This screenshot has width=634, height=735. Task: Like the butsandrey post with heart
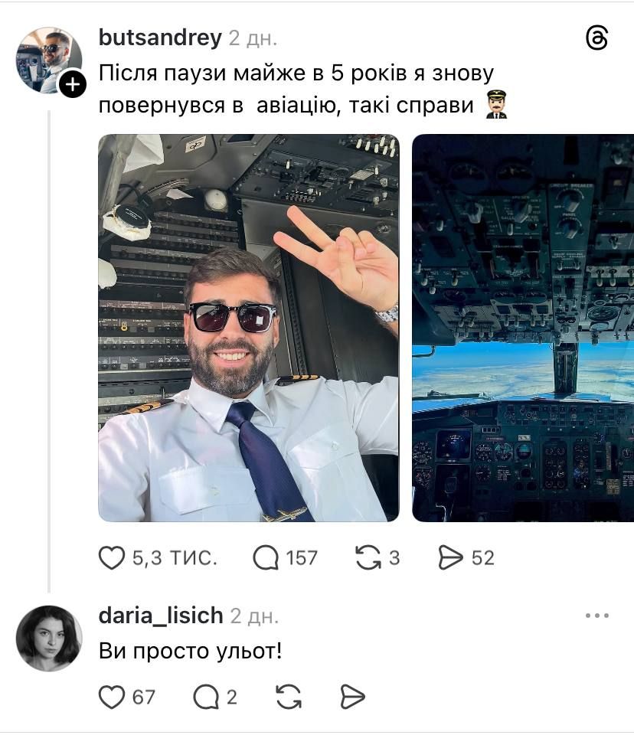(112, 558)
